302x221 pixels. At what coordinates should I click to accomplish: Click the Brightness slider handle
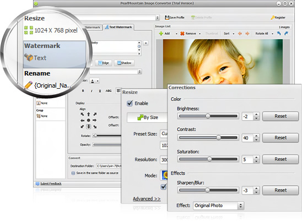(208, 116)
